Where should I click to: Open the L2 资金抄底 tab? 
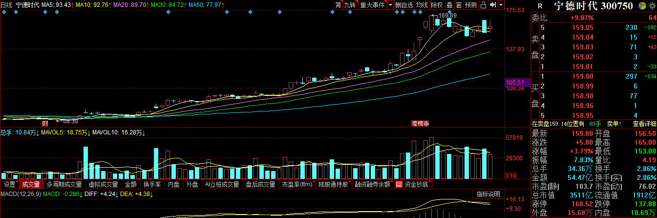413,184
